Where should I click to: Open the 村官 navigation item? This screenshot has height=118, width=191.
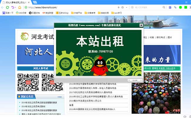tap(152, 37)
